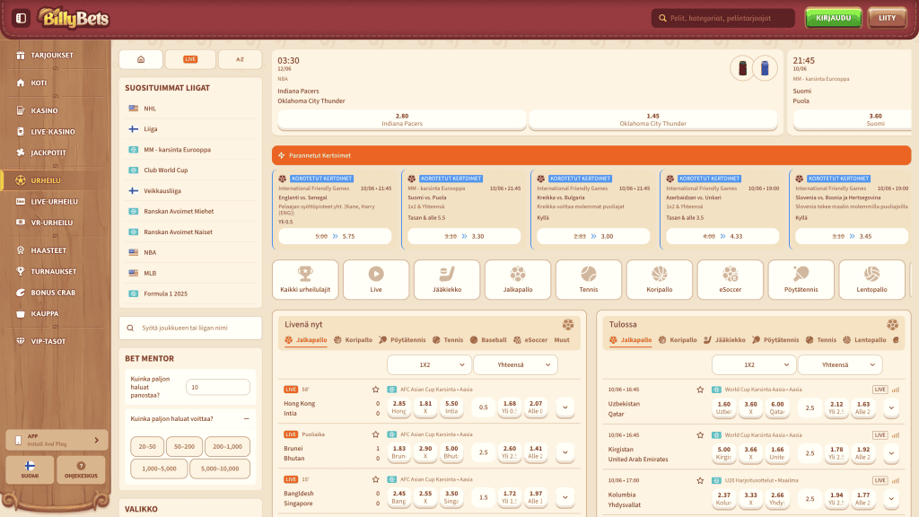
Task: Select Baseball tab in Livenä nyt
Action: click(489, 340)
